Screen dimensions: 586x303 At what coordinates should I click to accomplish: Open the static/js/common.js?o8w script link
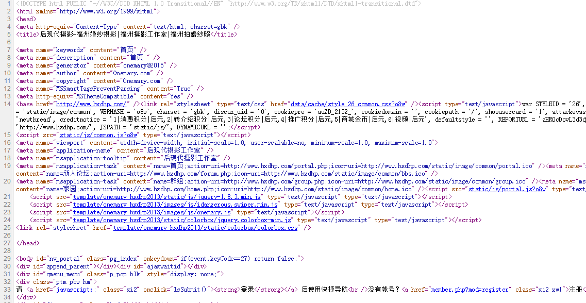pos(98,135)
